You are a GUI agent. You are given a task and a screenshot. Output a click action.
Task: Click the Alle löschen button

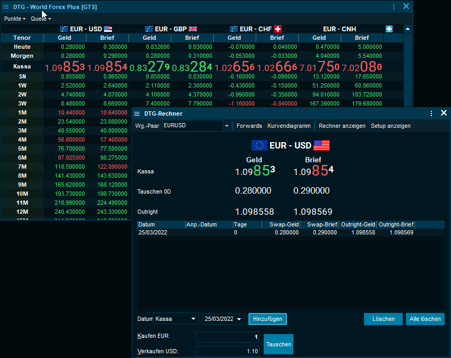pos(425,319)
